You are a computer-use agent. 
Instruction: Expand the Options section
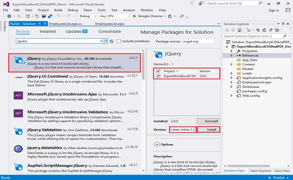157,144
